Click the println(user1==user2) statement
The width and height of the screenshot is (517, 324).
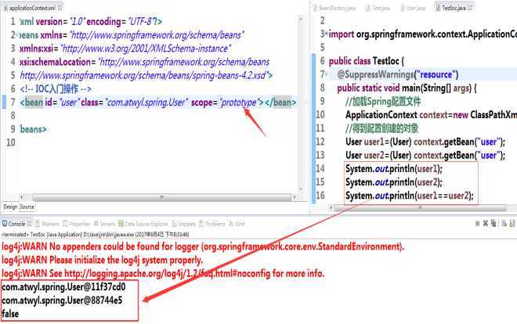tap(410, 196)
